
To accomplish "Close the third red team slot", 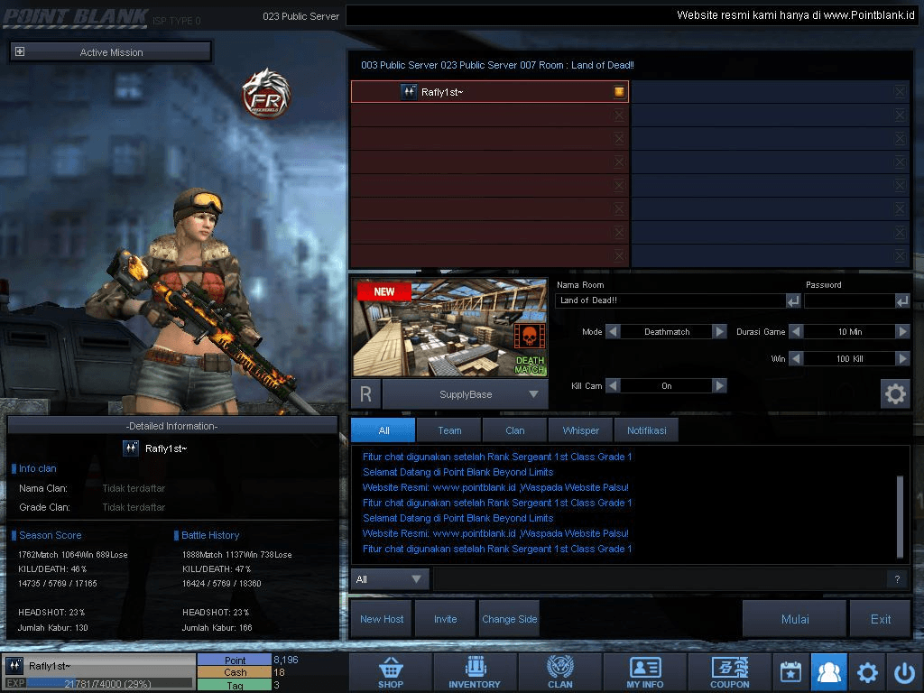I will [x=619, y=138].
